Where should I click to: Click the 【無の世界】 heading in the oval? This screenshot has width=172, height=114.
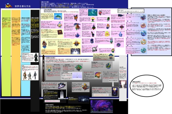(136, 82)
